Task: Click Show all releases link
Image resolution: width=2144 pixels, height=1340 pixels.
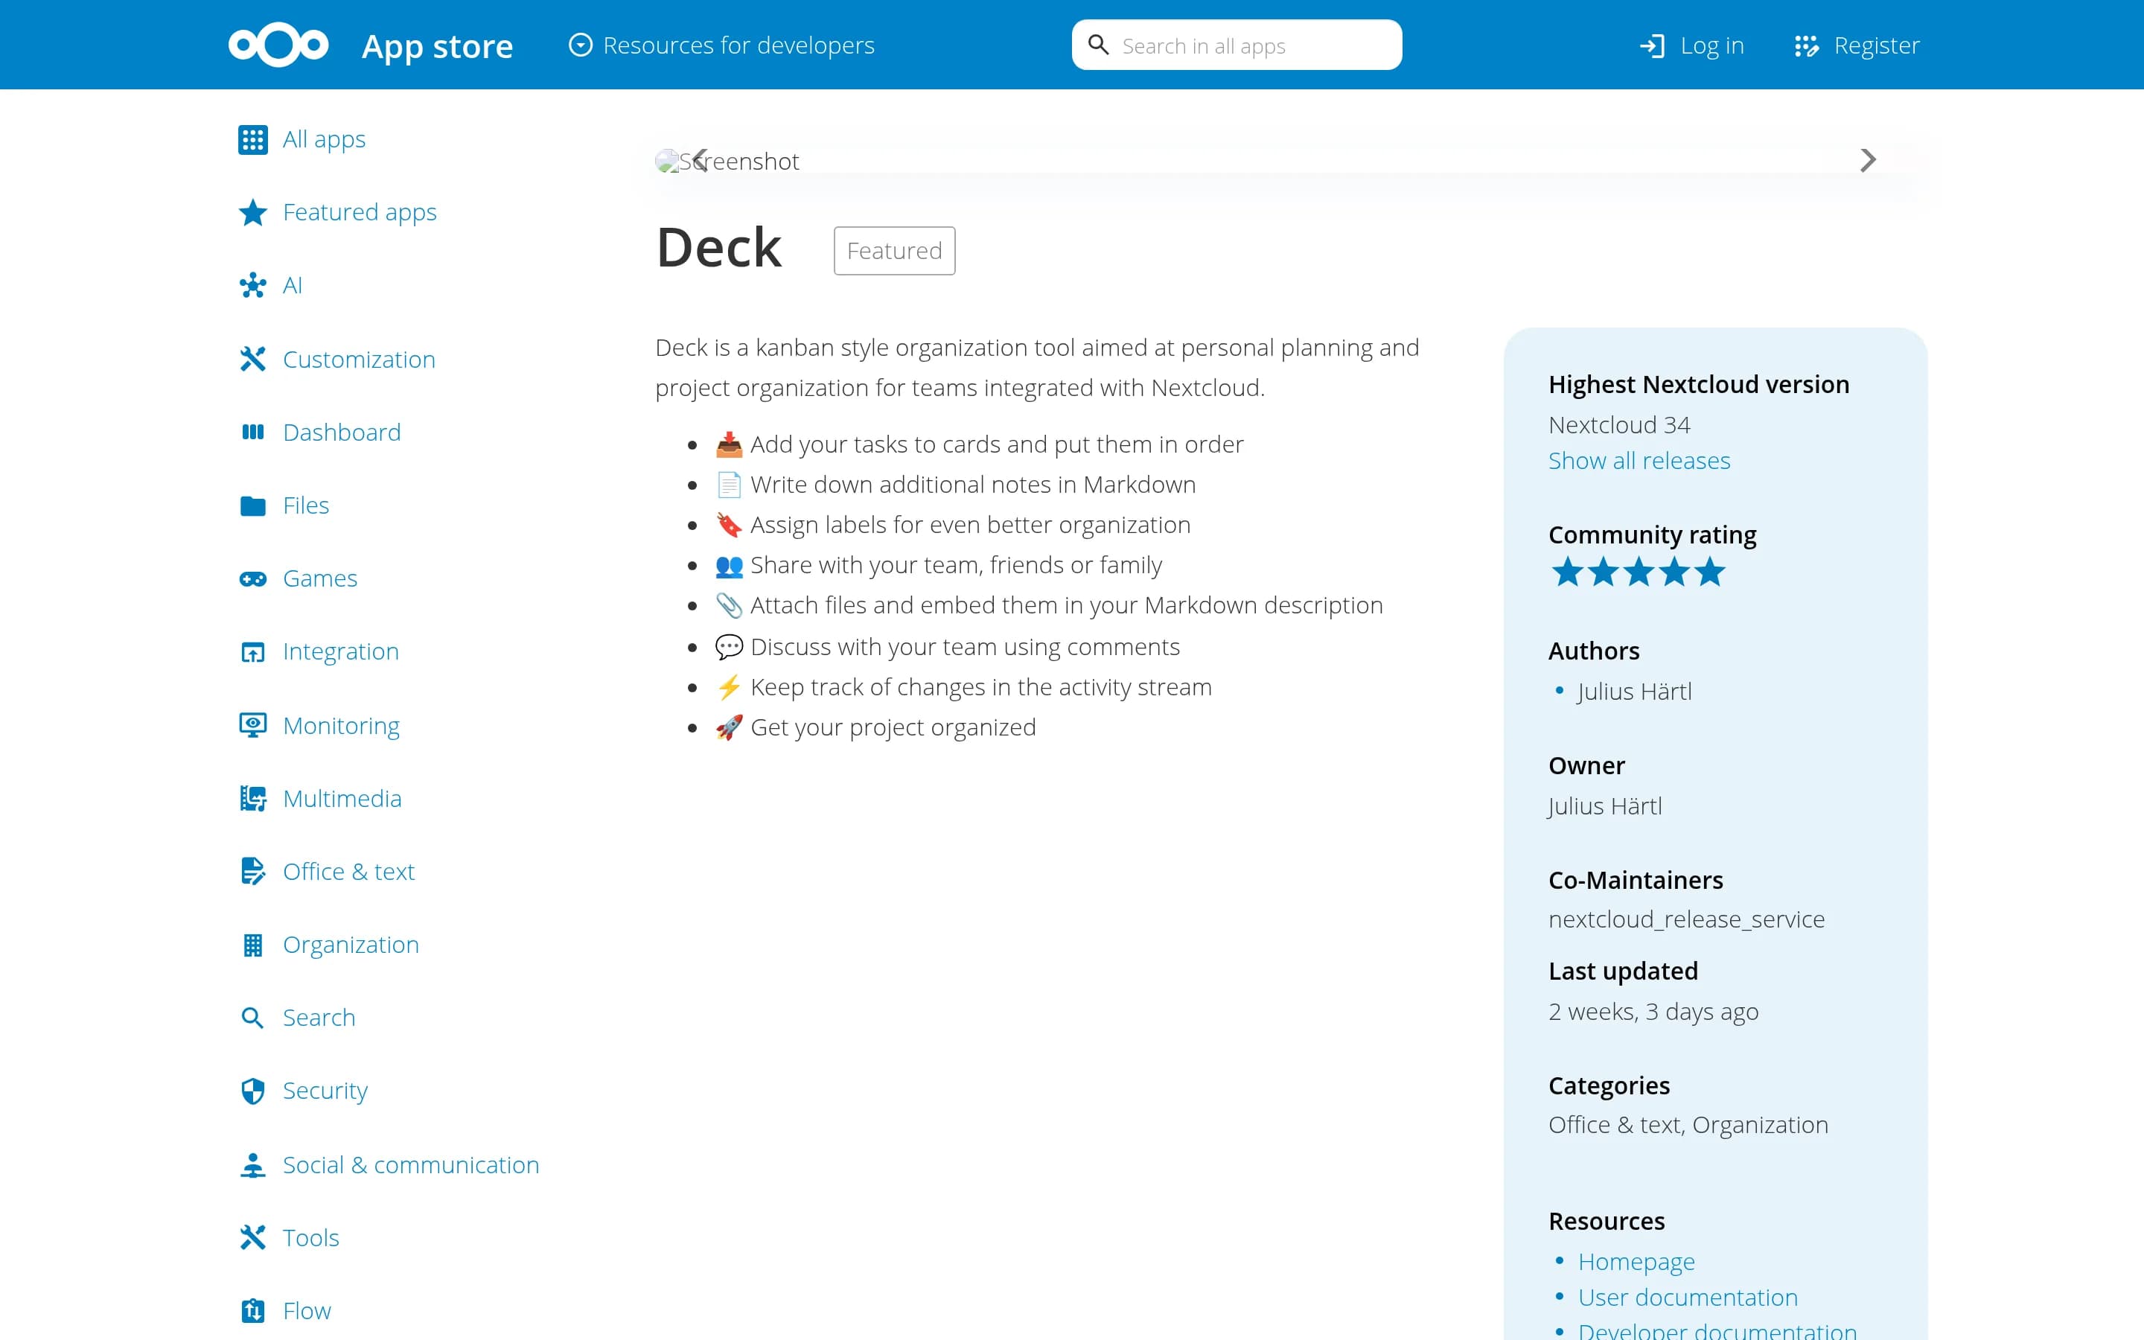Action: click(x=1638, y=461)
